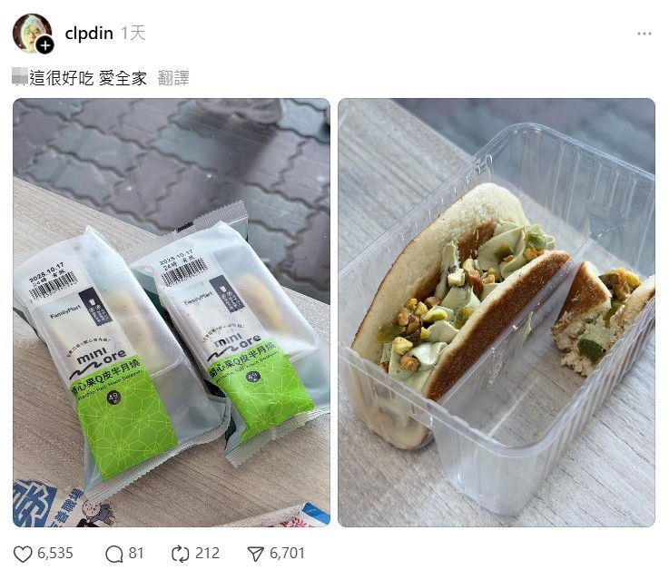The image size is (669, 570).
Task: Click the 212 reposts count
Action: click(x=207, y=554)
